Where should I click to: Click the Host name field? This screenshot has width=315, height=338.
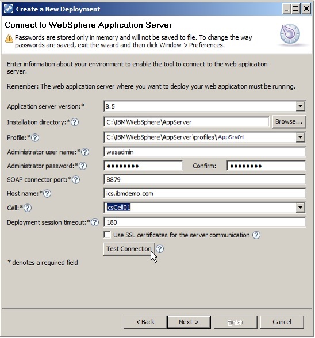(205, 194)
